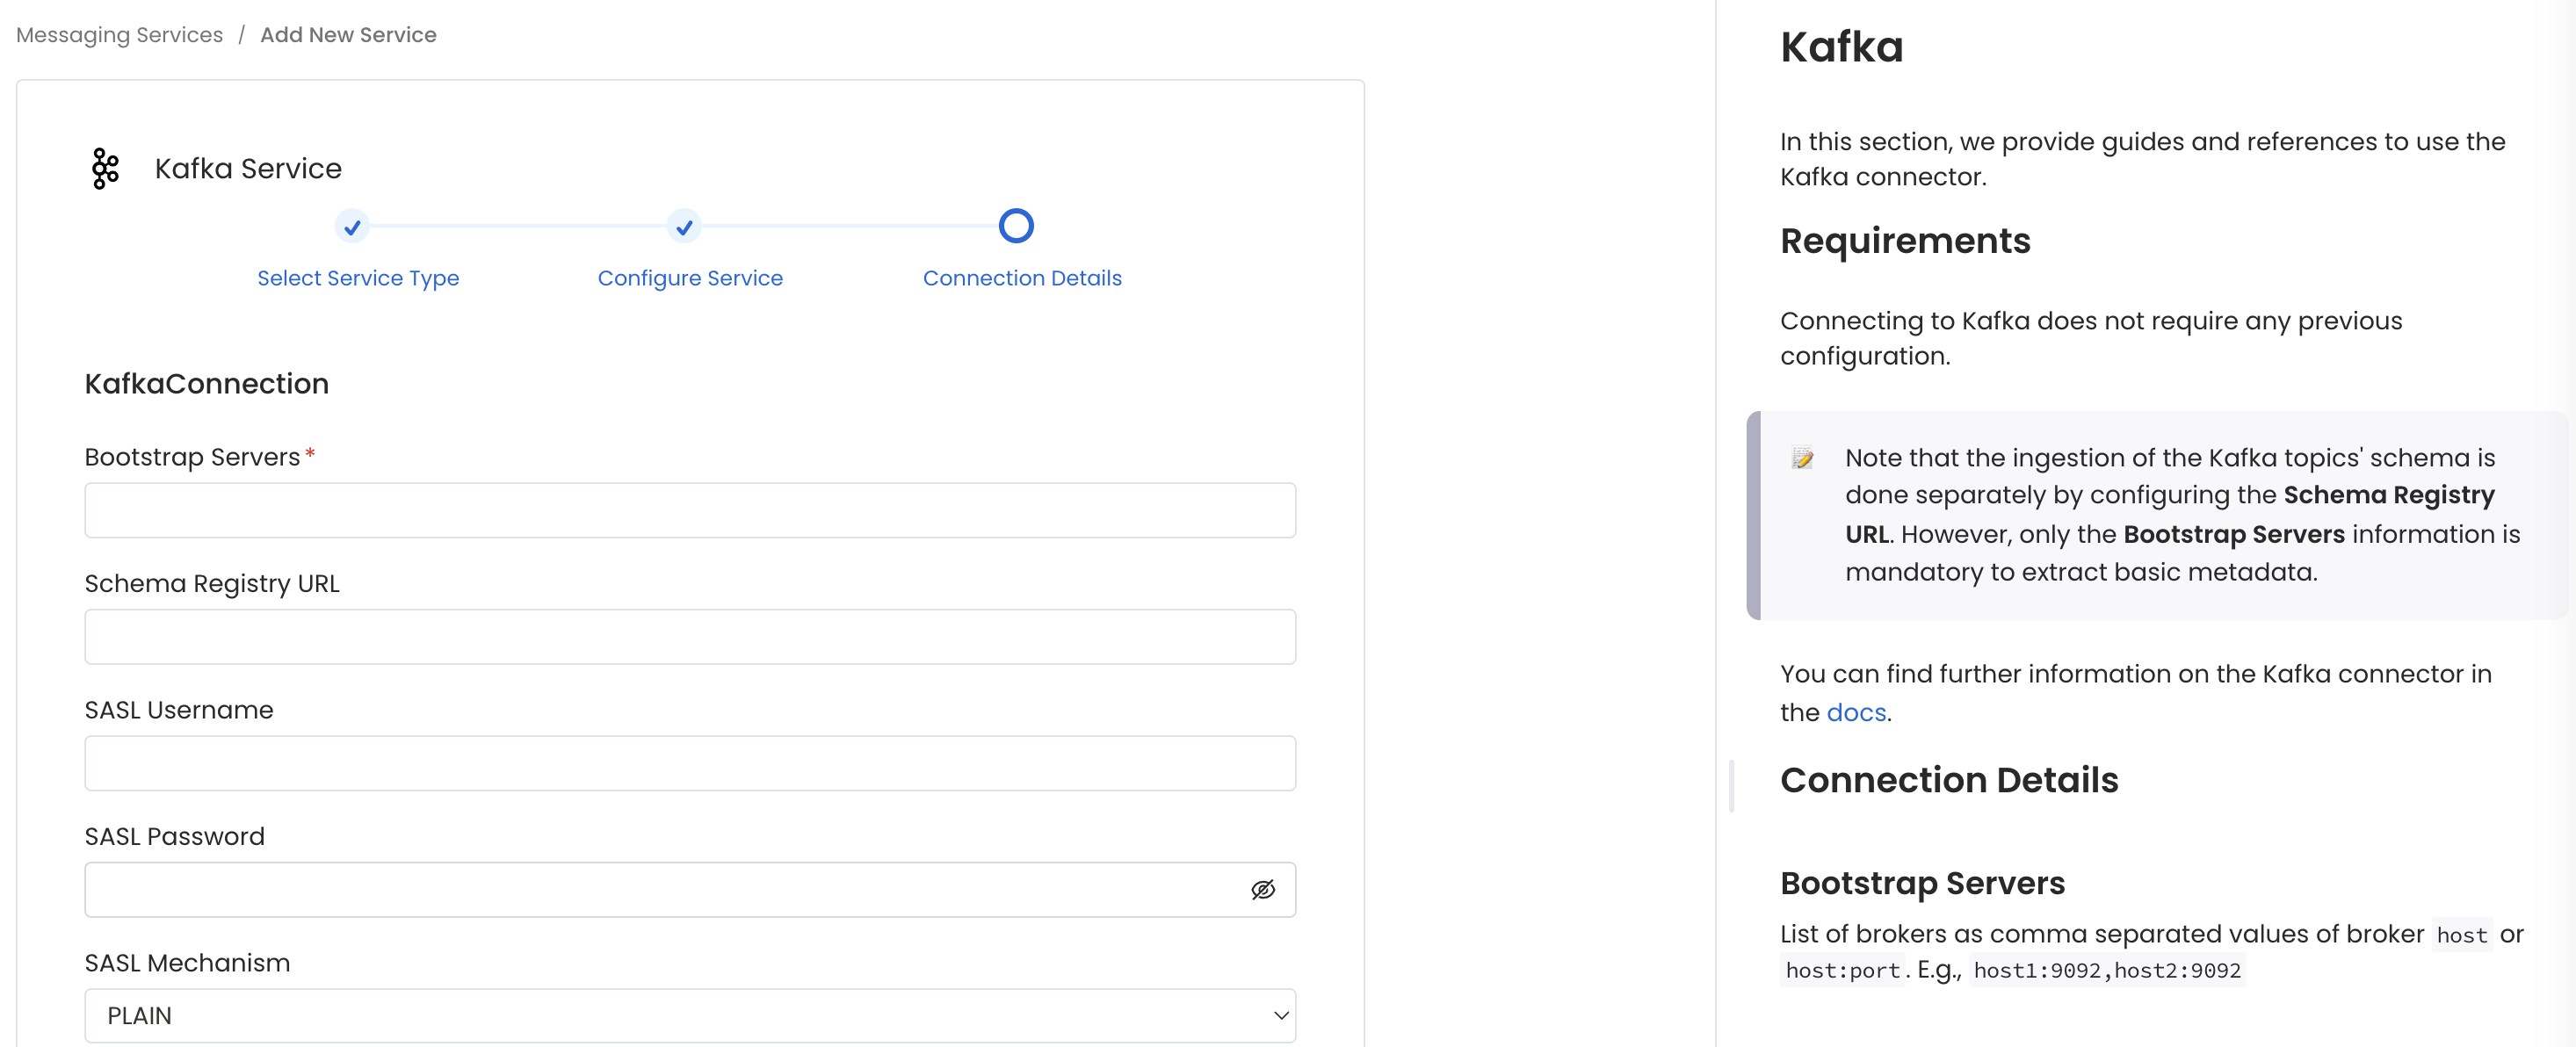
Task: Toggle SASL Password visibility eye icon
Action: click(x=1263, y=889)
